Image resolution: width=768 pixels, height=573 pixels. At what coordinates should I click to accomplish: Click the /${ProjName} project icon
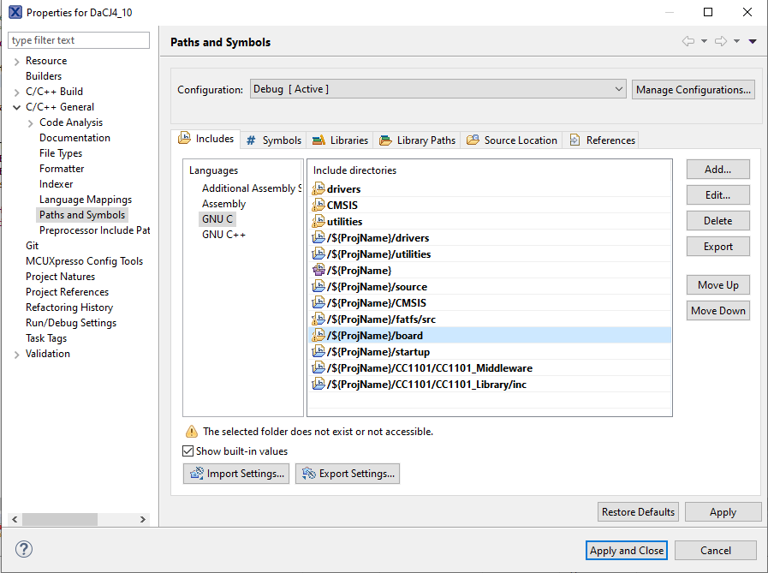(x=319, y=270)
